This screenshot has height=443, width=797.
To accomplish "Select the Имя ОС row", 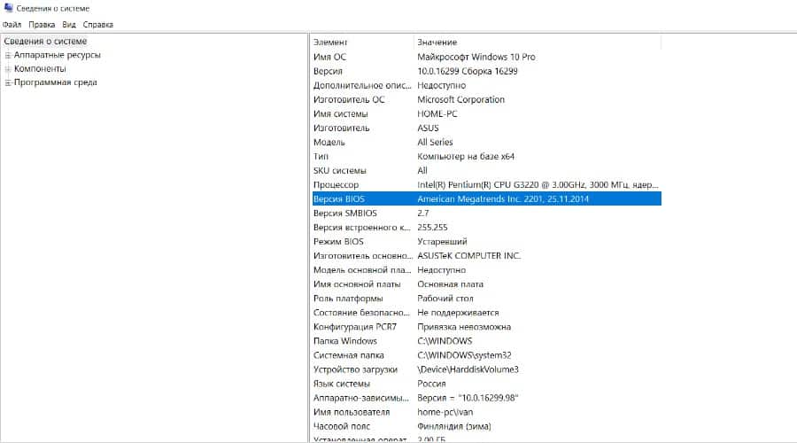I will (329, 57).
